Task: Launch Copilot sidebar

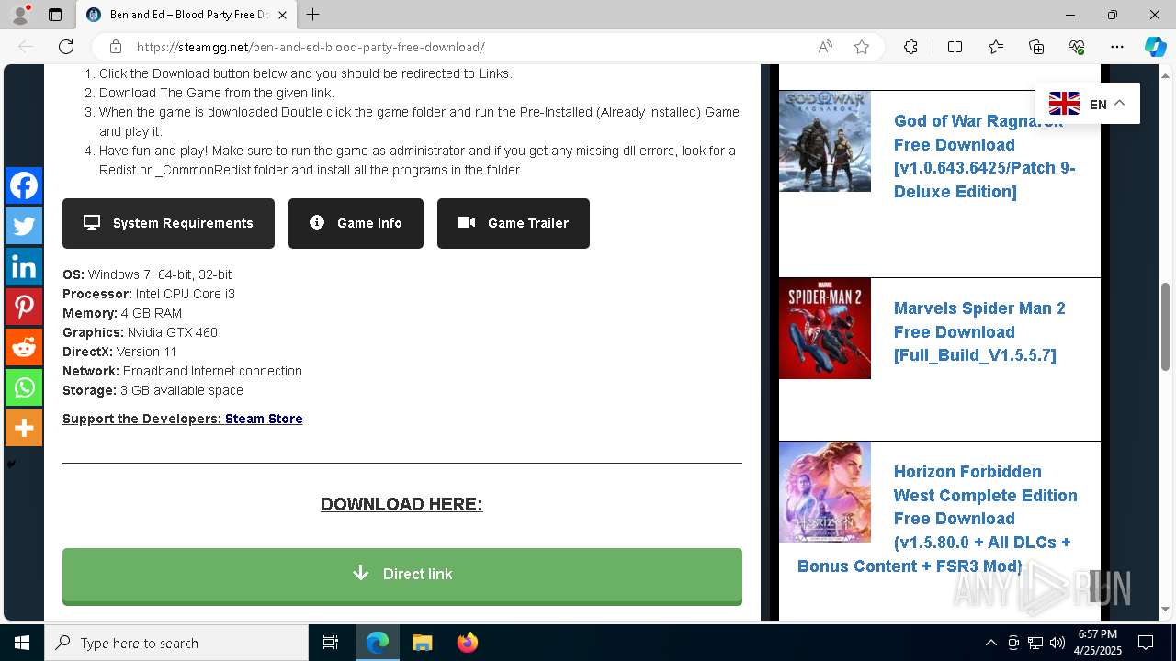Action: (1155, 47)
